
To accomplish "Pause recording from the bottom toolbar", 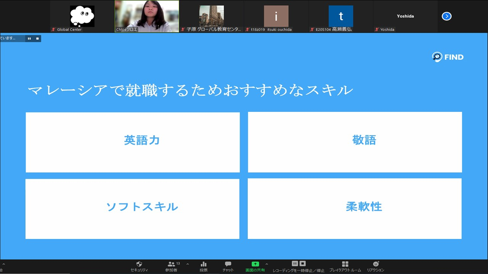I will (295, 263).
